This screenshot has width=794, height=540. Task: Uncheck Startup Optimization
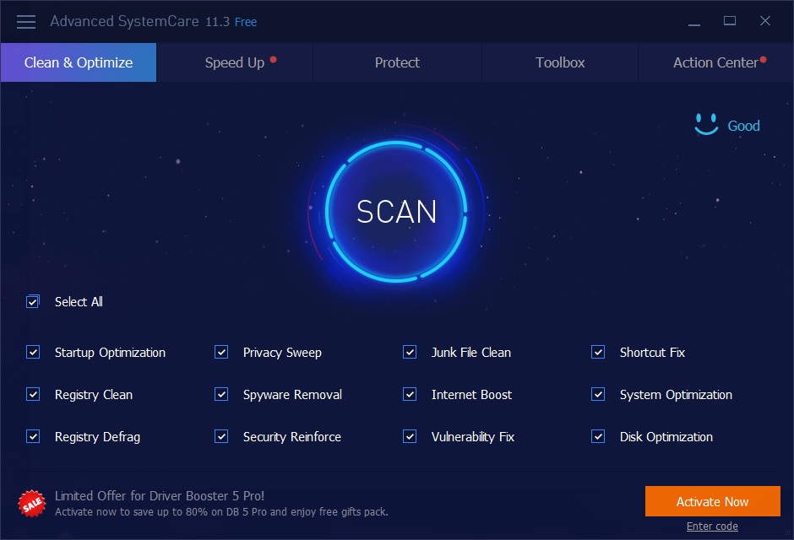pyautogui.click(x=33, y=352)
